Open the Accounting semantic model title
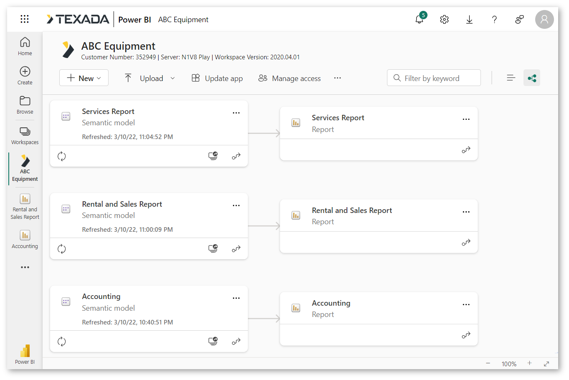This screenshot has width=569, height=380. pos(101,296)
